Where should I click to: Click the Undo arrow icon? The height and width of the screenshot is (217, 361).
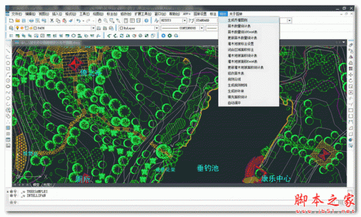tap(78, 20)
